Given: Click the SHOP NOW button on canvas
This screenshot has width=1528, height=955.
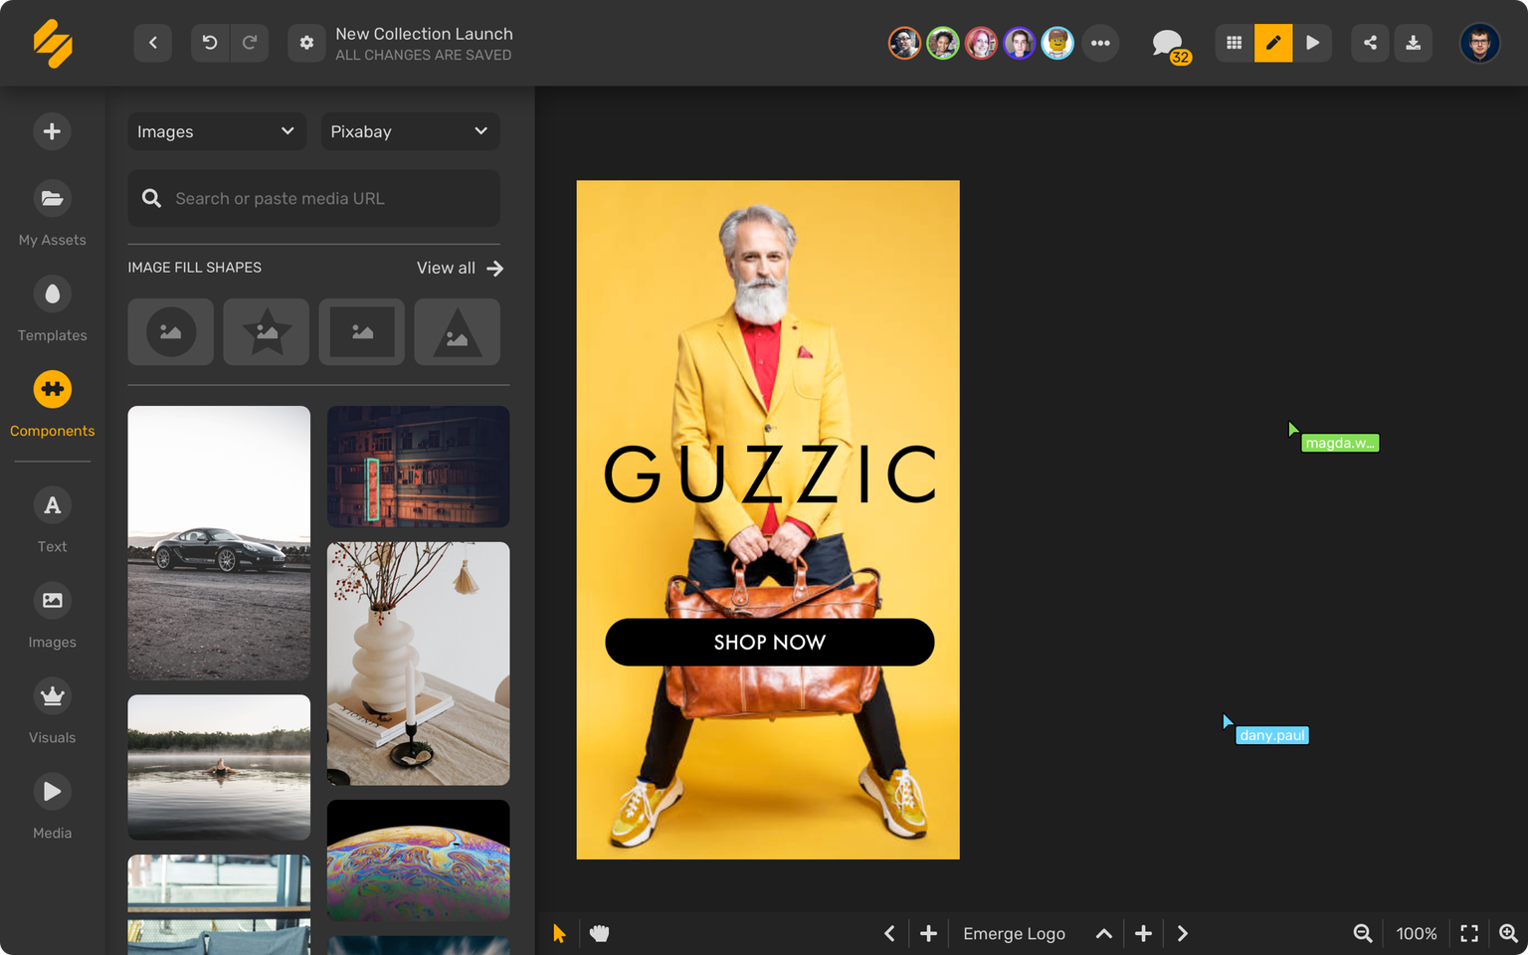Looking at the screenshot, I should [x=769, y=643].
